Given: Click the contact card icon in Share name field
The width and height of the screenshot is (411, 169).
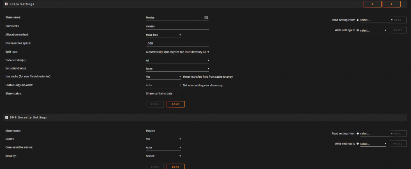Looking at the screenshot, I should [x=206, y=18].
